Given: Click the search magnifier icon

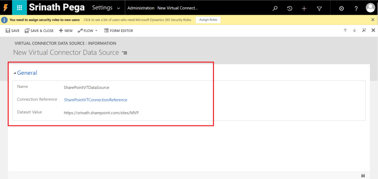Looking at the screenshot, I should click(275, 8).
